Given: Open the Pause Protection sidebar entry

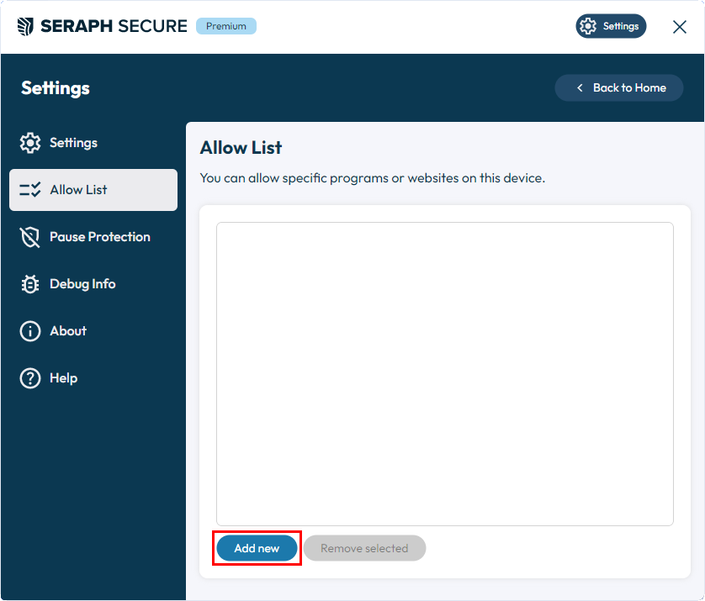Looking at the screenshot, I should coord(93,237).
